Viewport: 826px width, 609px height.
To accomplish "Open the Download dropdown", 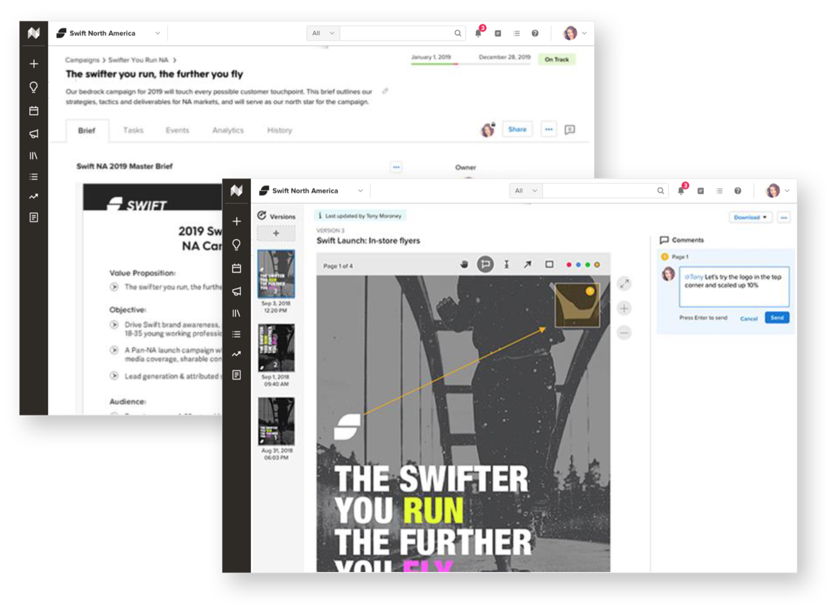I will [750, 218].
